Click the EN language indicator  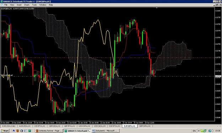coord(194,131)
